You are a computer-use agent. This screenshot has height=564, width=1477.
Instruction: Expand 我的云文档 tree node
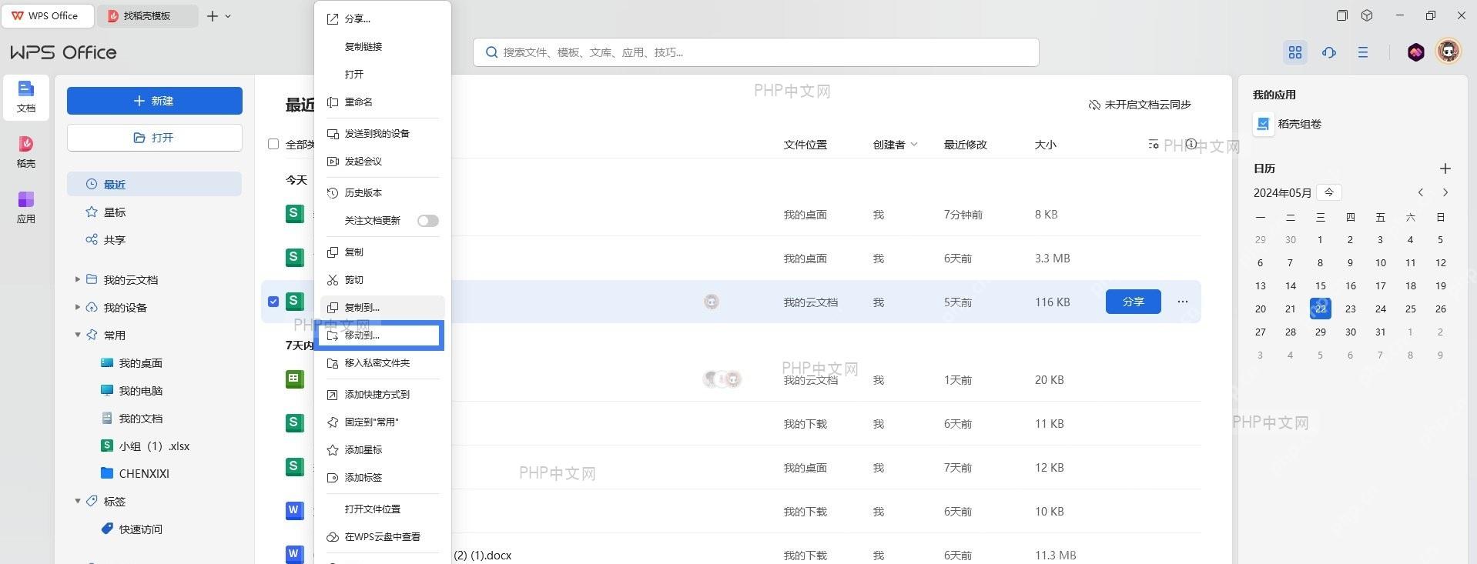click(77, 279)
